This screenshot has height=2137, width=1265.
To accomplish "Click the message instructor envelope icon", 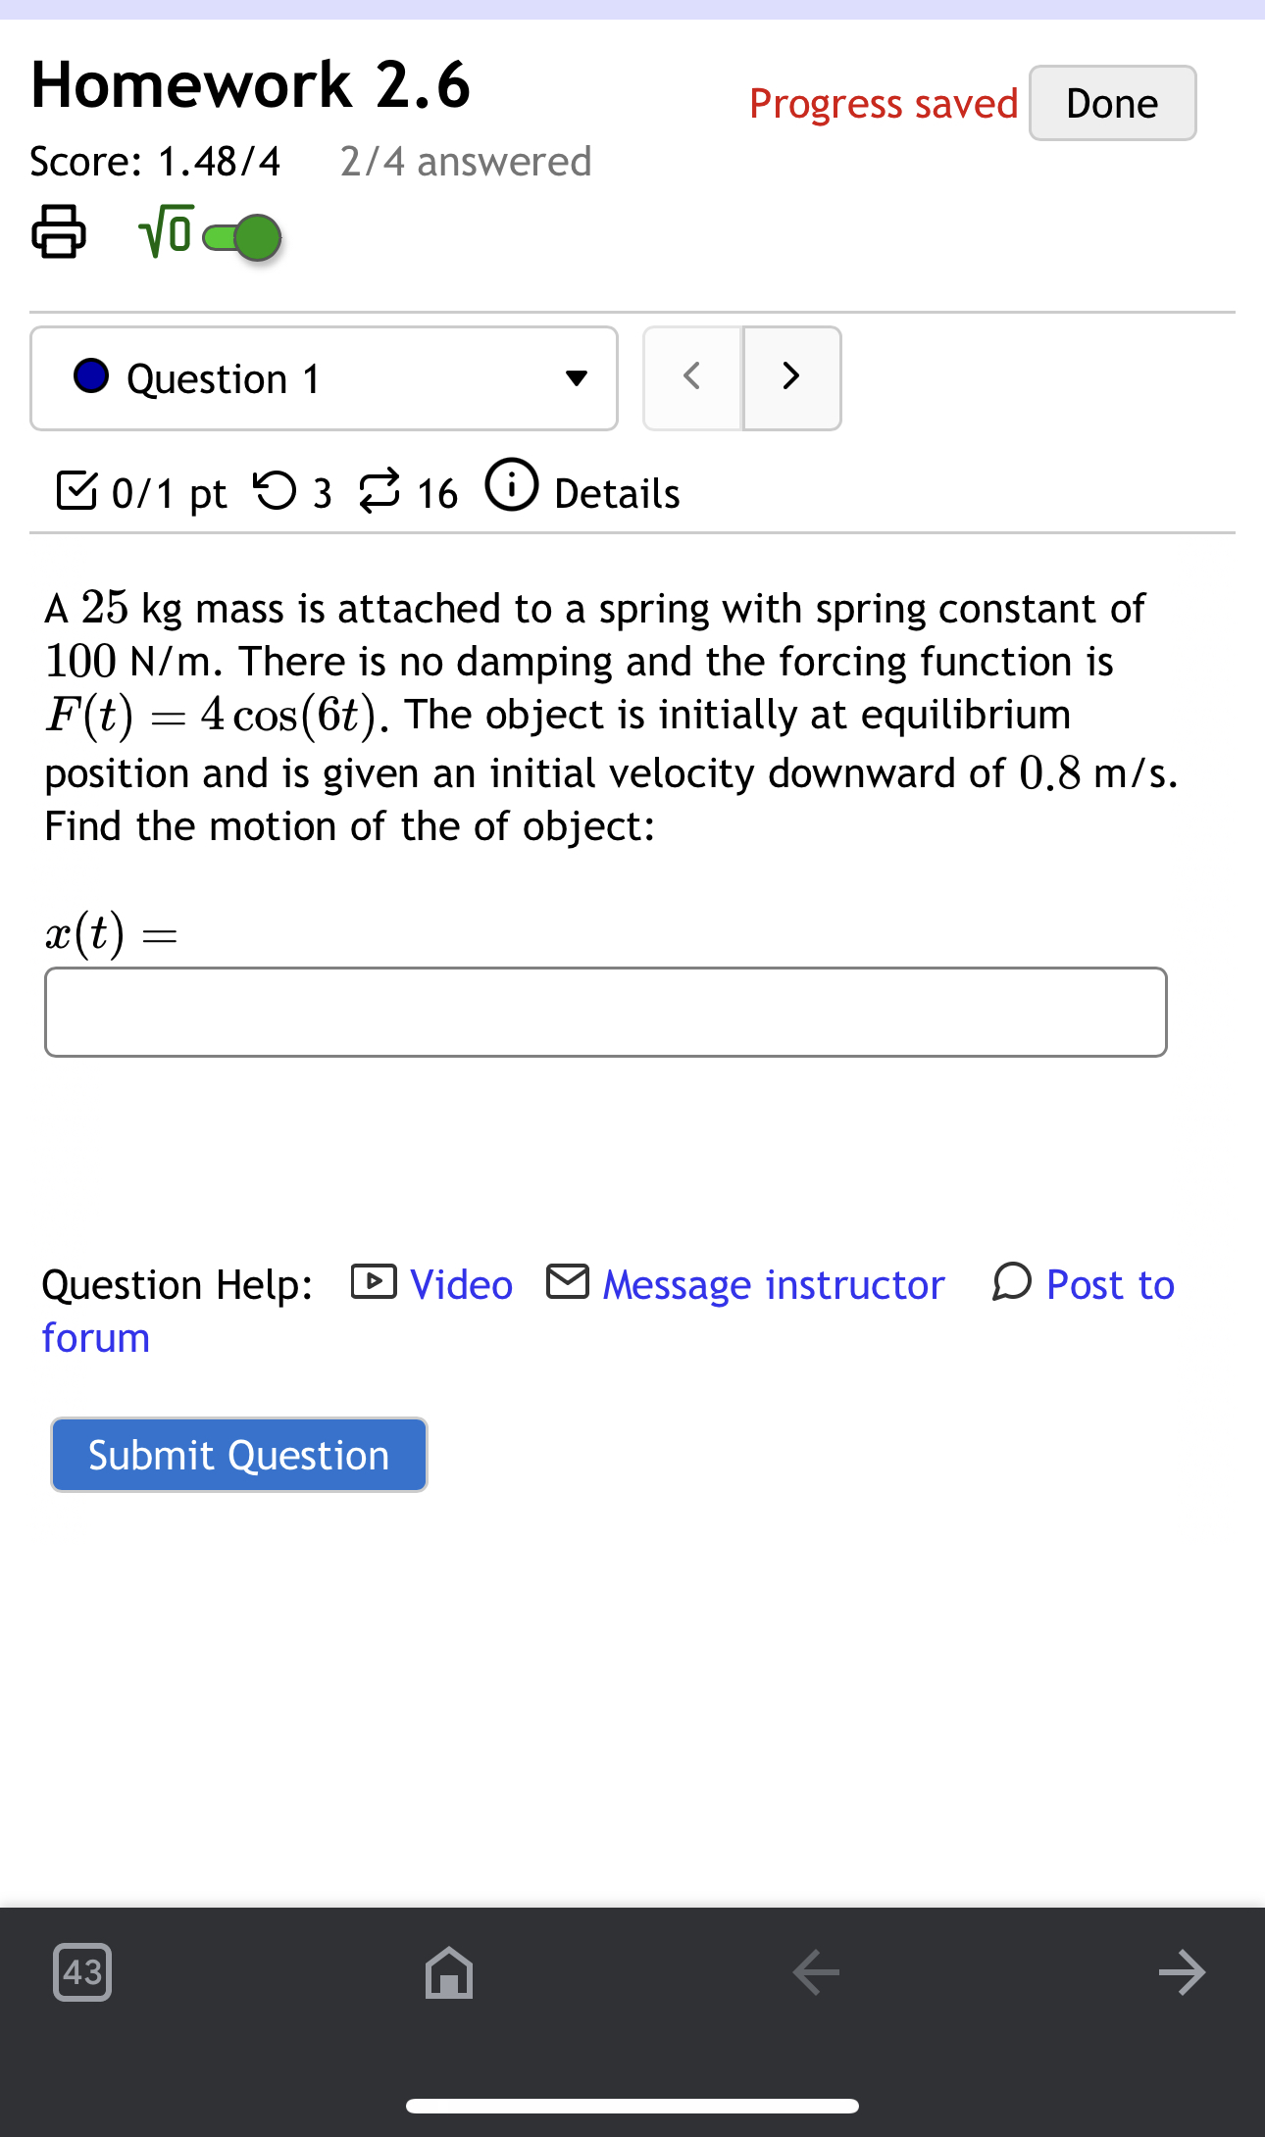I will point(567,1281).
